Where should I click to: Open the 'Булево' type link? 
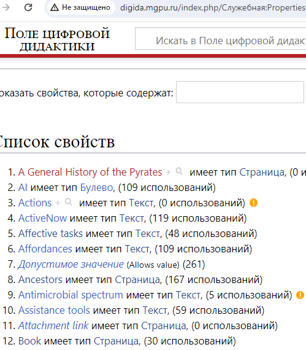coord(96,187)
